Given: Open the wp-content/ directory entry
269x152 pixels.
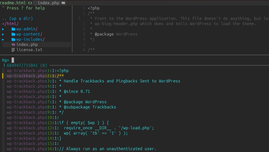Looking at the screenshot, I should pos(29,34).
